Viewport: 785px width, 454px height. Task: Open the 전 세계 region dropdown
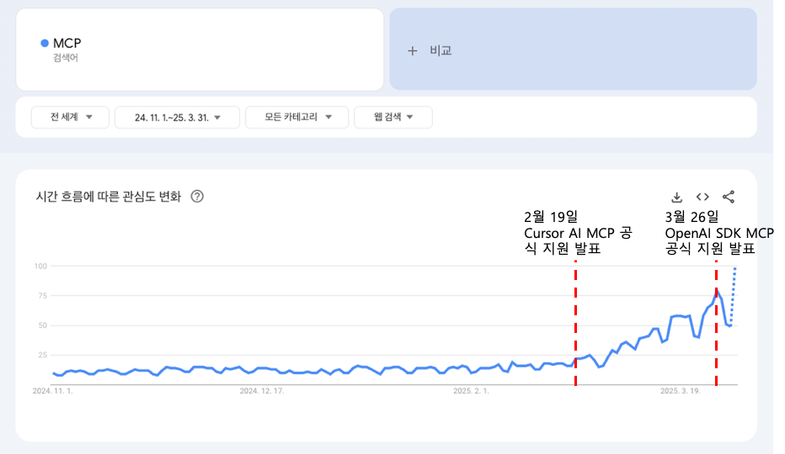click(x=70, y=118)
